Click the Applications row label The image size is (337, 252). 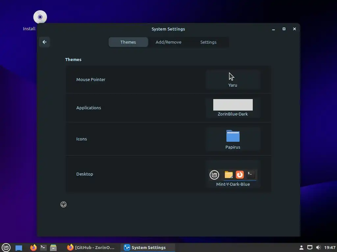[x=89, y=108]
